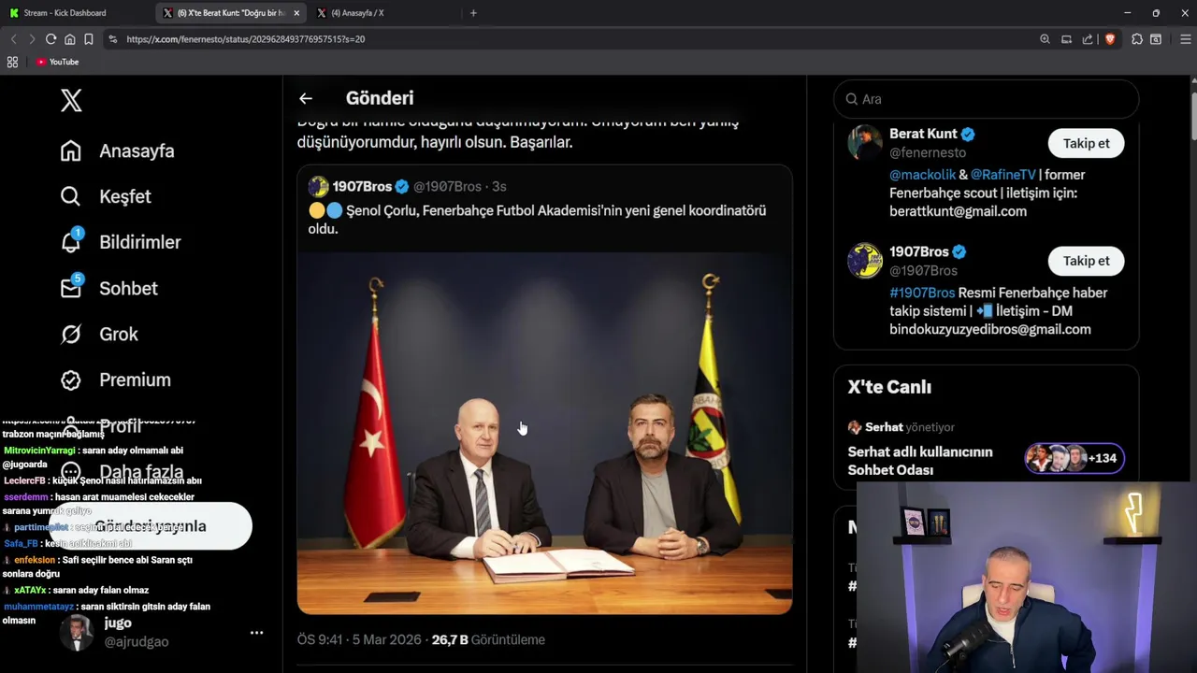The image size is (1197, 673).
Task: Open site information icon in address bar
Action: (x=113, y=39)
